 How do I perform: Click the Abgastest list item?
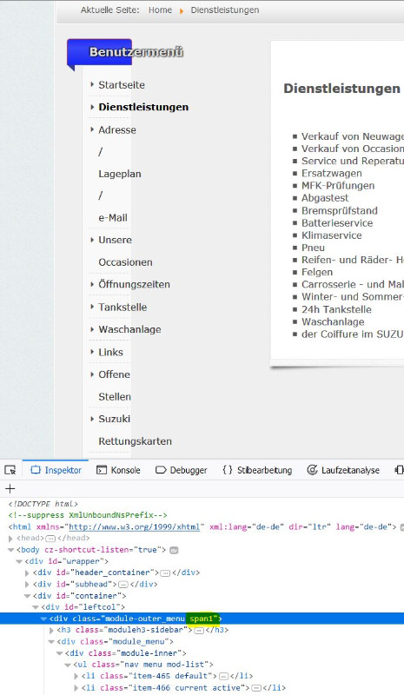[325, 198]
